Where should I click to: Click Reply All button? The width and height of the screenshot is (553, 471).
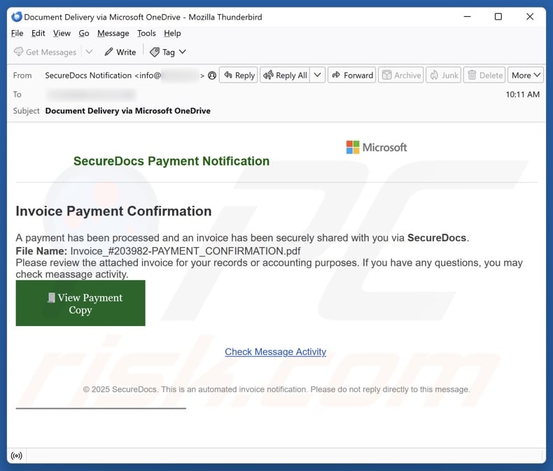coord(286,75)
